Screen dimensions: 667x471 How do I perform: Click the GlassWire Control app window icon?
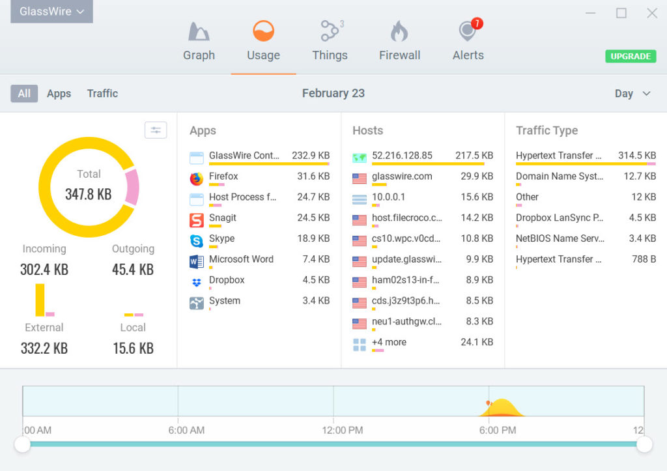(197, 158)
